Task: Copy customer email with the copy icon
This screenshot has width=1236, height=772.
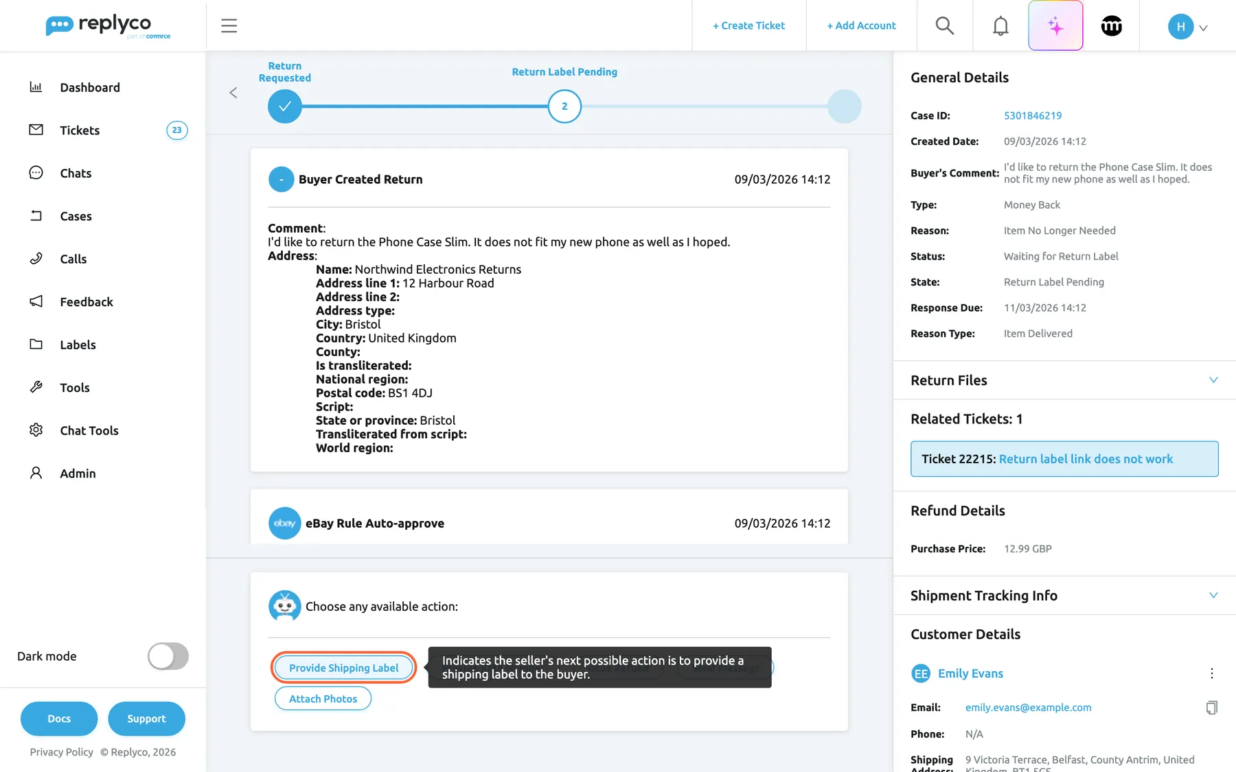Action: click(x=1212, y=707)
